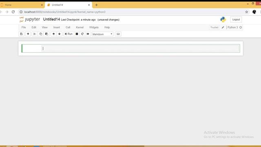Click the Python 3 kernel name
Viewport: 261px width, 147px height.
(233, 27)
